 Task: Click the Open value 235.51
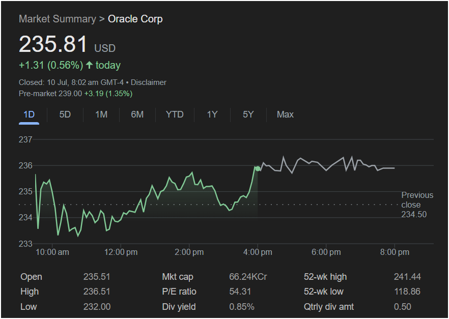[x=97, y=277]
